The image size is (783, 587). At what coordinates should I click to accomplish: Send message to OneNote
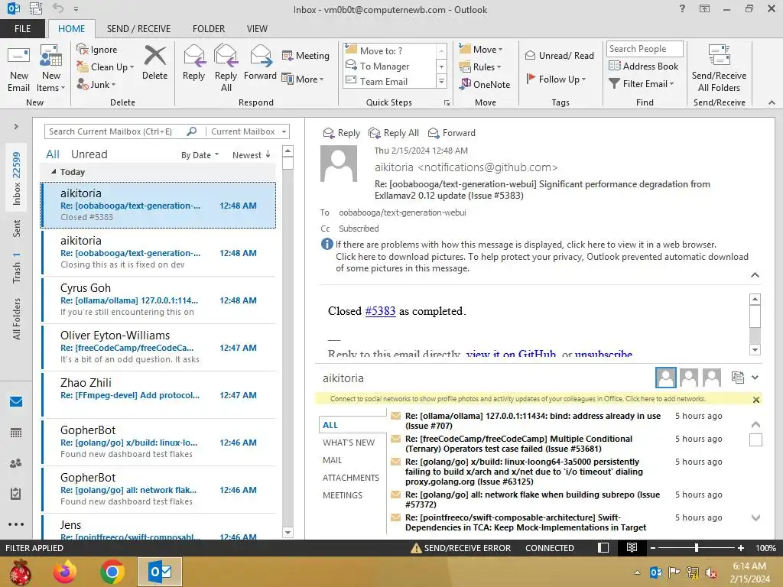(x=485, y=84)
